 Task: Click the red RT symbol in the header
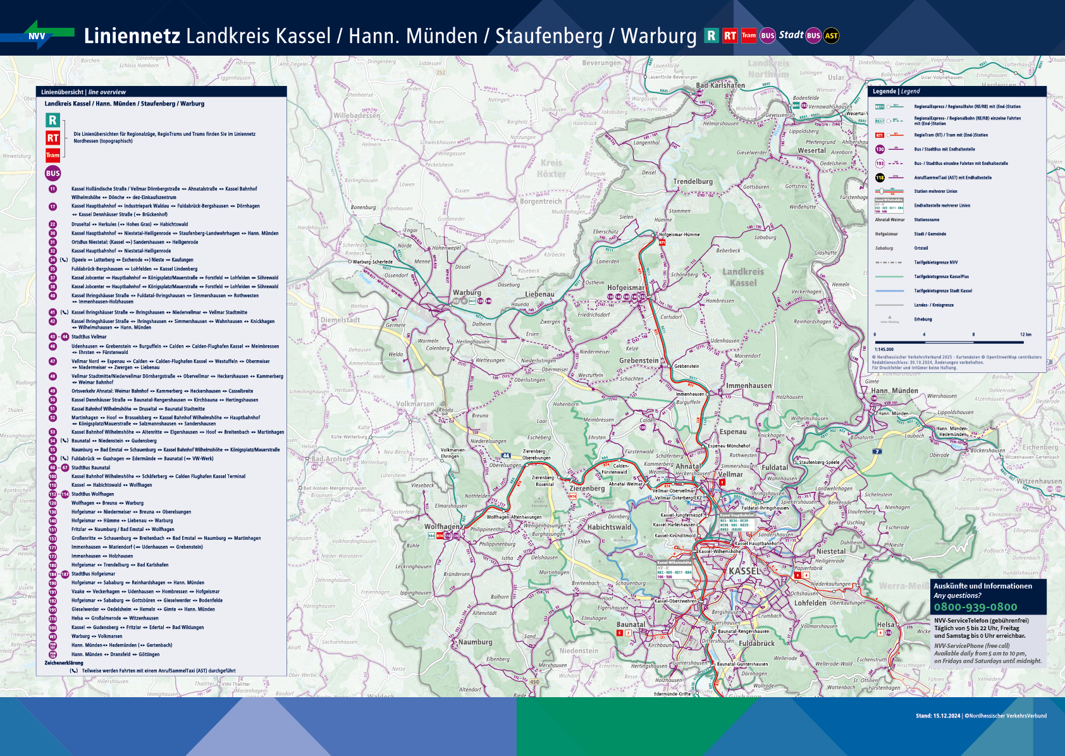pos(730,35)
